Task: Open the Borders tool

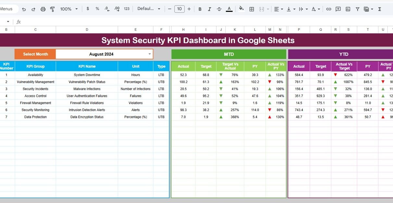Action: coord(252,9)
